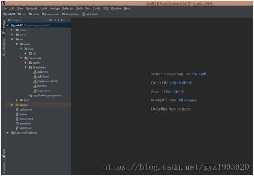
Task: Open the Project view type dropdown arrow
Action: 46,20
